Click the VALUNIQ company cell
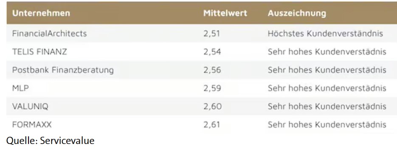The height and width of the screenshot is (158, 397). click(30, 106)
